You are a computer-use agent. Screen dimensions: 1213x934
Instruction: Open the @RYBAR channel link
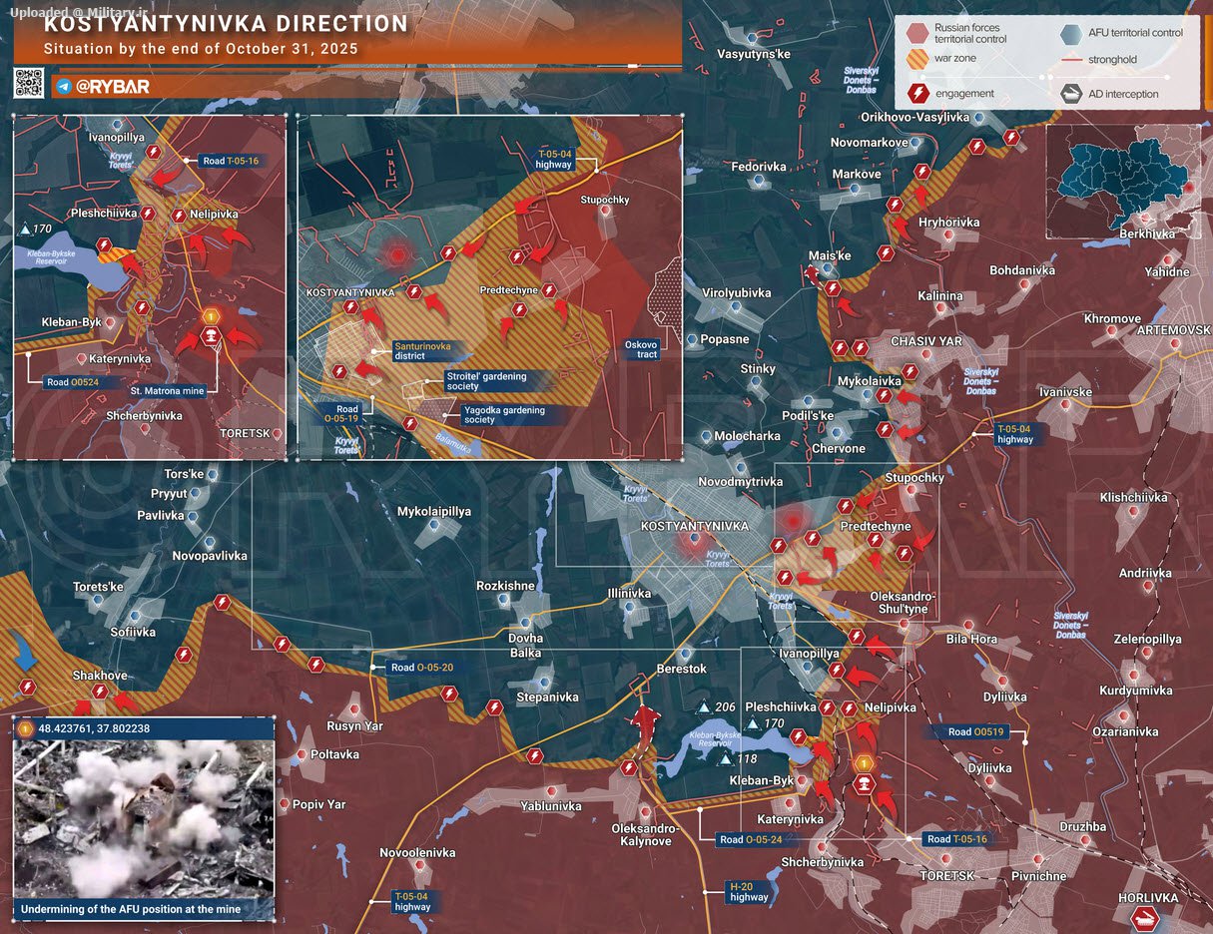[x=112, y=87]
